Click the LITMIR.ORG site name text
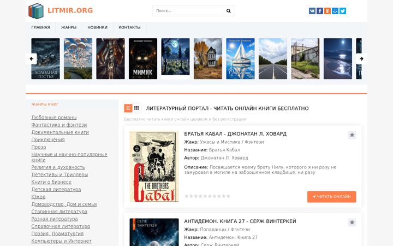Screen dimensions: 393x246 click(x=70, y=10)
